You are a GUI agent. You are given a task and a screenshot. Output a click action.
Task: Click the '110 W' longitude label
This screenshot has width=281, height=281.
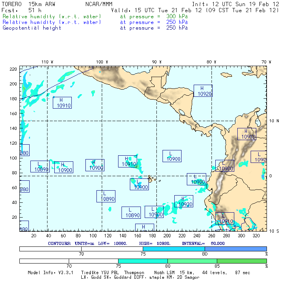[47, 62]
